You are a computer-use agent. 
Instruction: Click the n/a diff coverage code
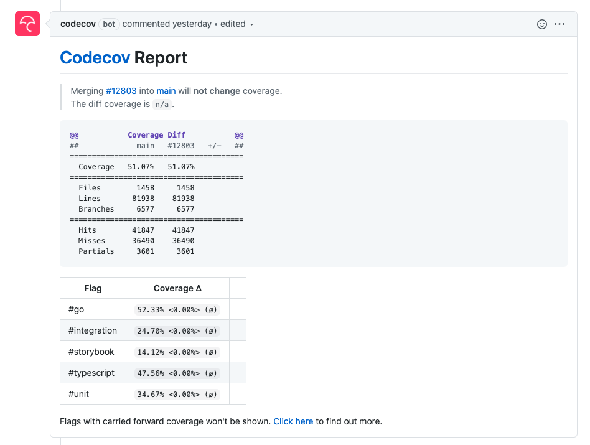pyautogui.click(x=162, y=104)
